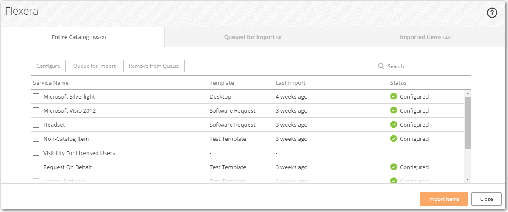Screen dimensions: 508x212
Task: Tick the Microsoft Silverlight checkbox
Action: [36, 96]
